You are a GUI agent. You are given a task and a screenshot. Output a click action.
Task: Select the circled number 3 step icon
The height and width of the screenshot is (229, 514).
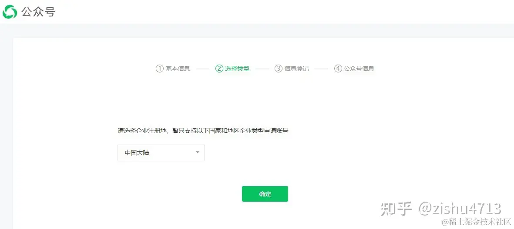[x=278, y=69]
